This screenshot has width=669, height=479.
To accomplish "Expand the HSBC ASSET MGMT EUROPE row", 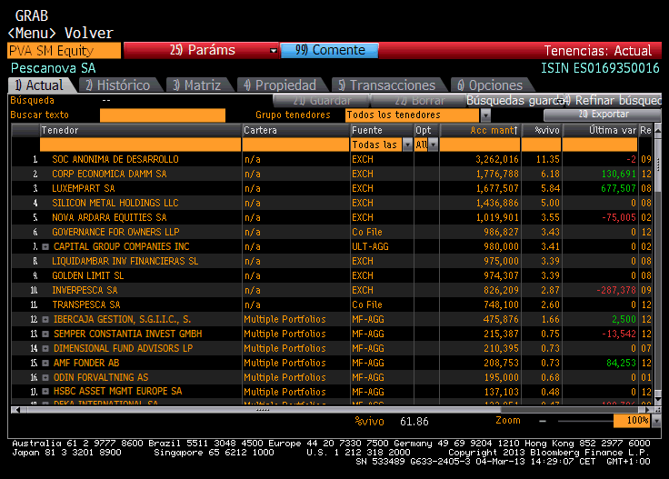I will coord(45,392).
